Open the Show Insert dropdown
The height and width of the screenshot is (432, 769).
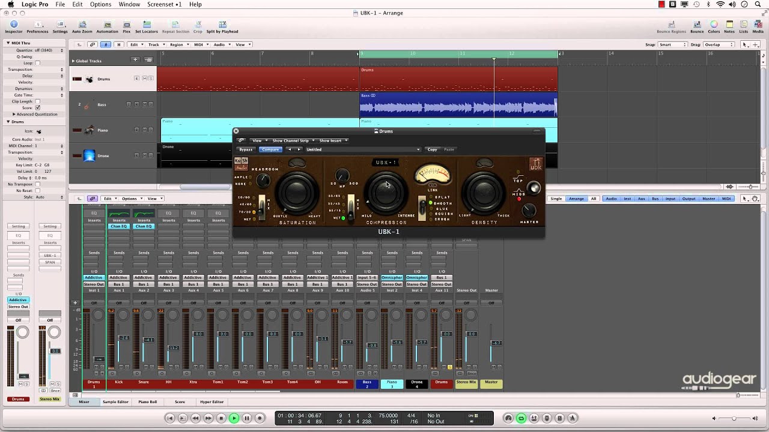point(332,140)
